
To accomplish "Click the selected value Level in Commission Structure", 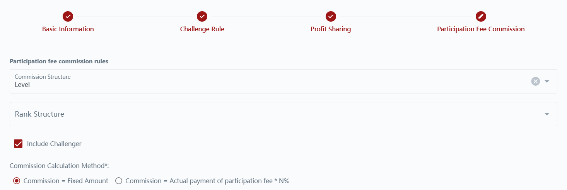I will (x=22, y=85).
